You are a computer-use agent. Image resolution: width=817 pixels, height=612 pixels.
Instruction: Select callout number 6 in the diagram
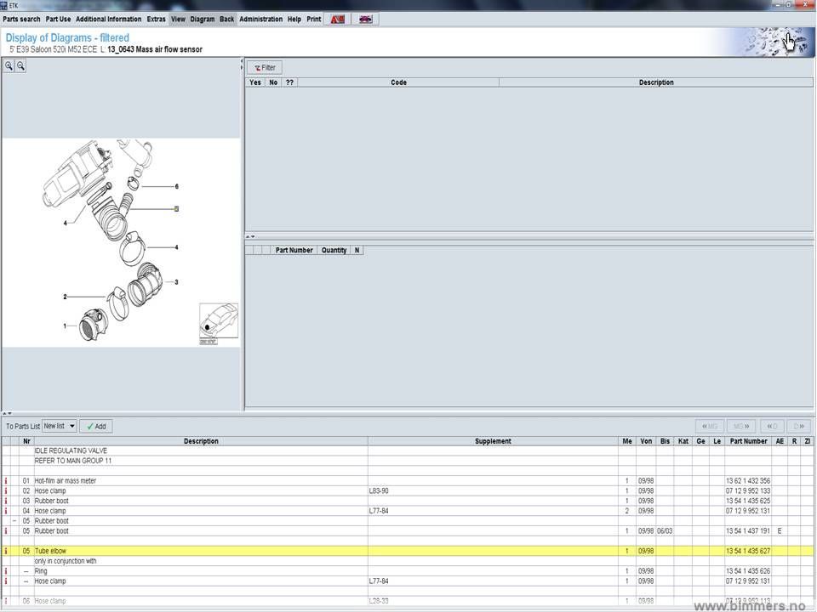click(x=177, y=186)
